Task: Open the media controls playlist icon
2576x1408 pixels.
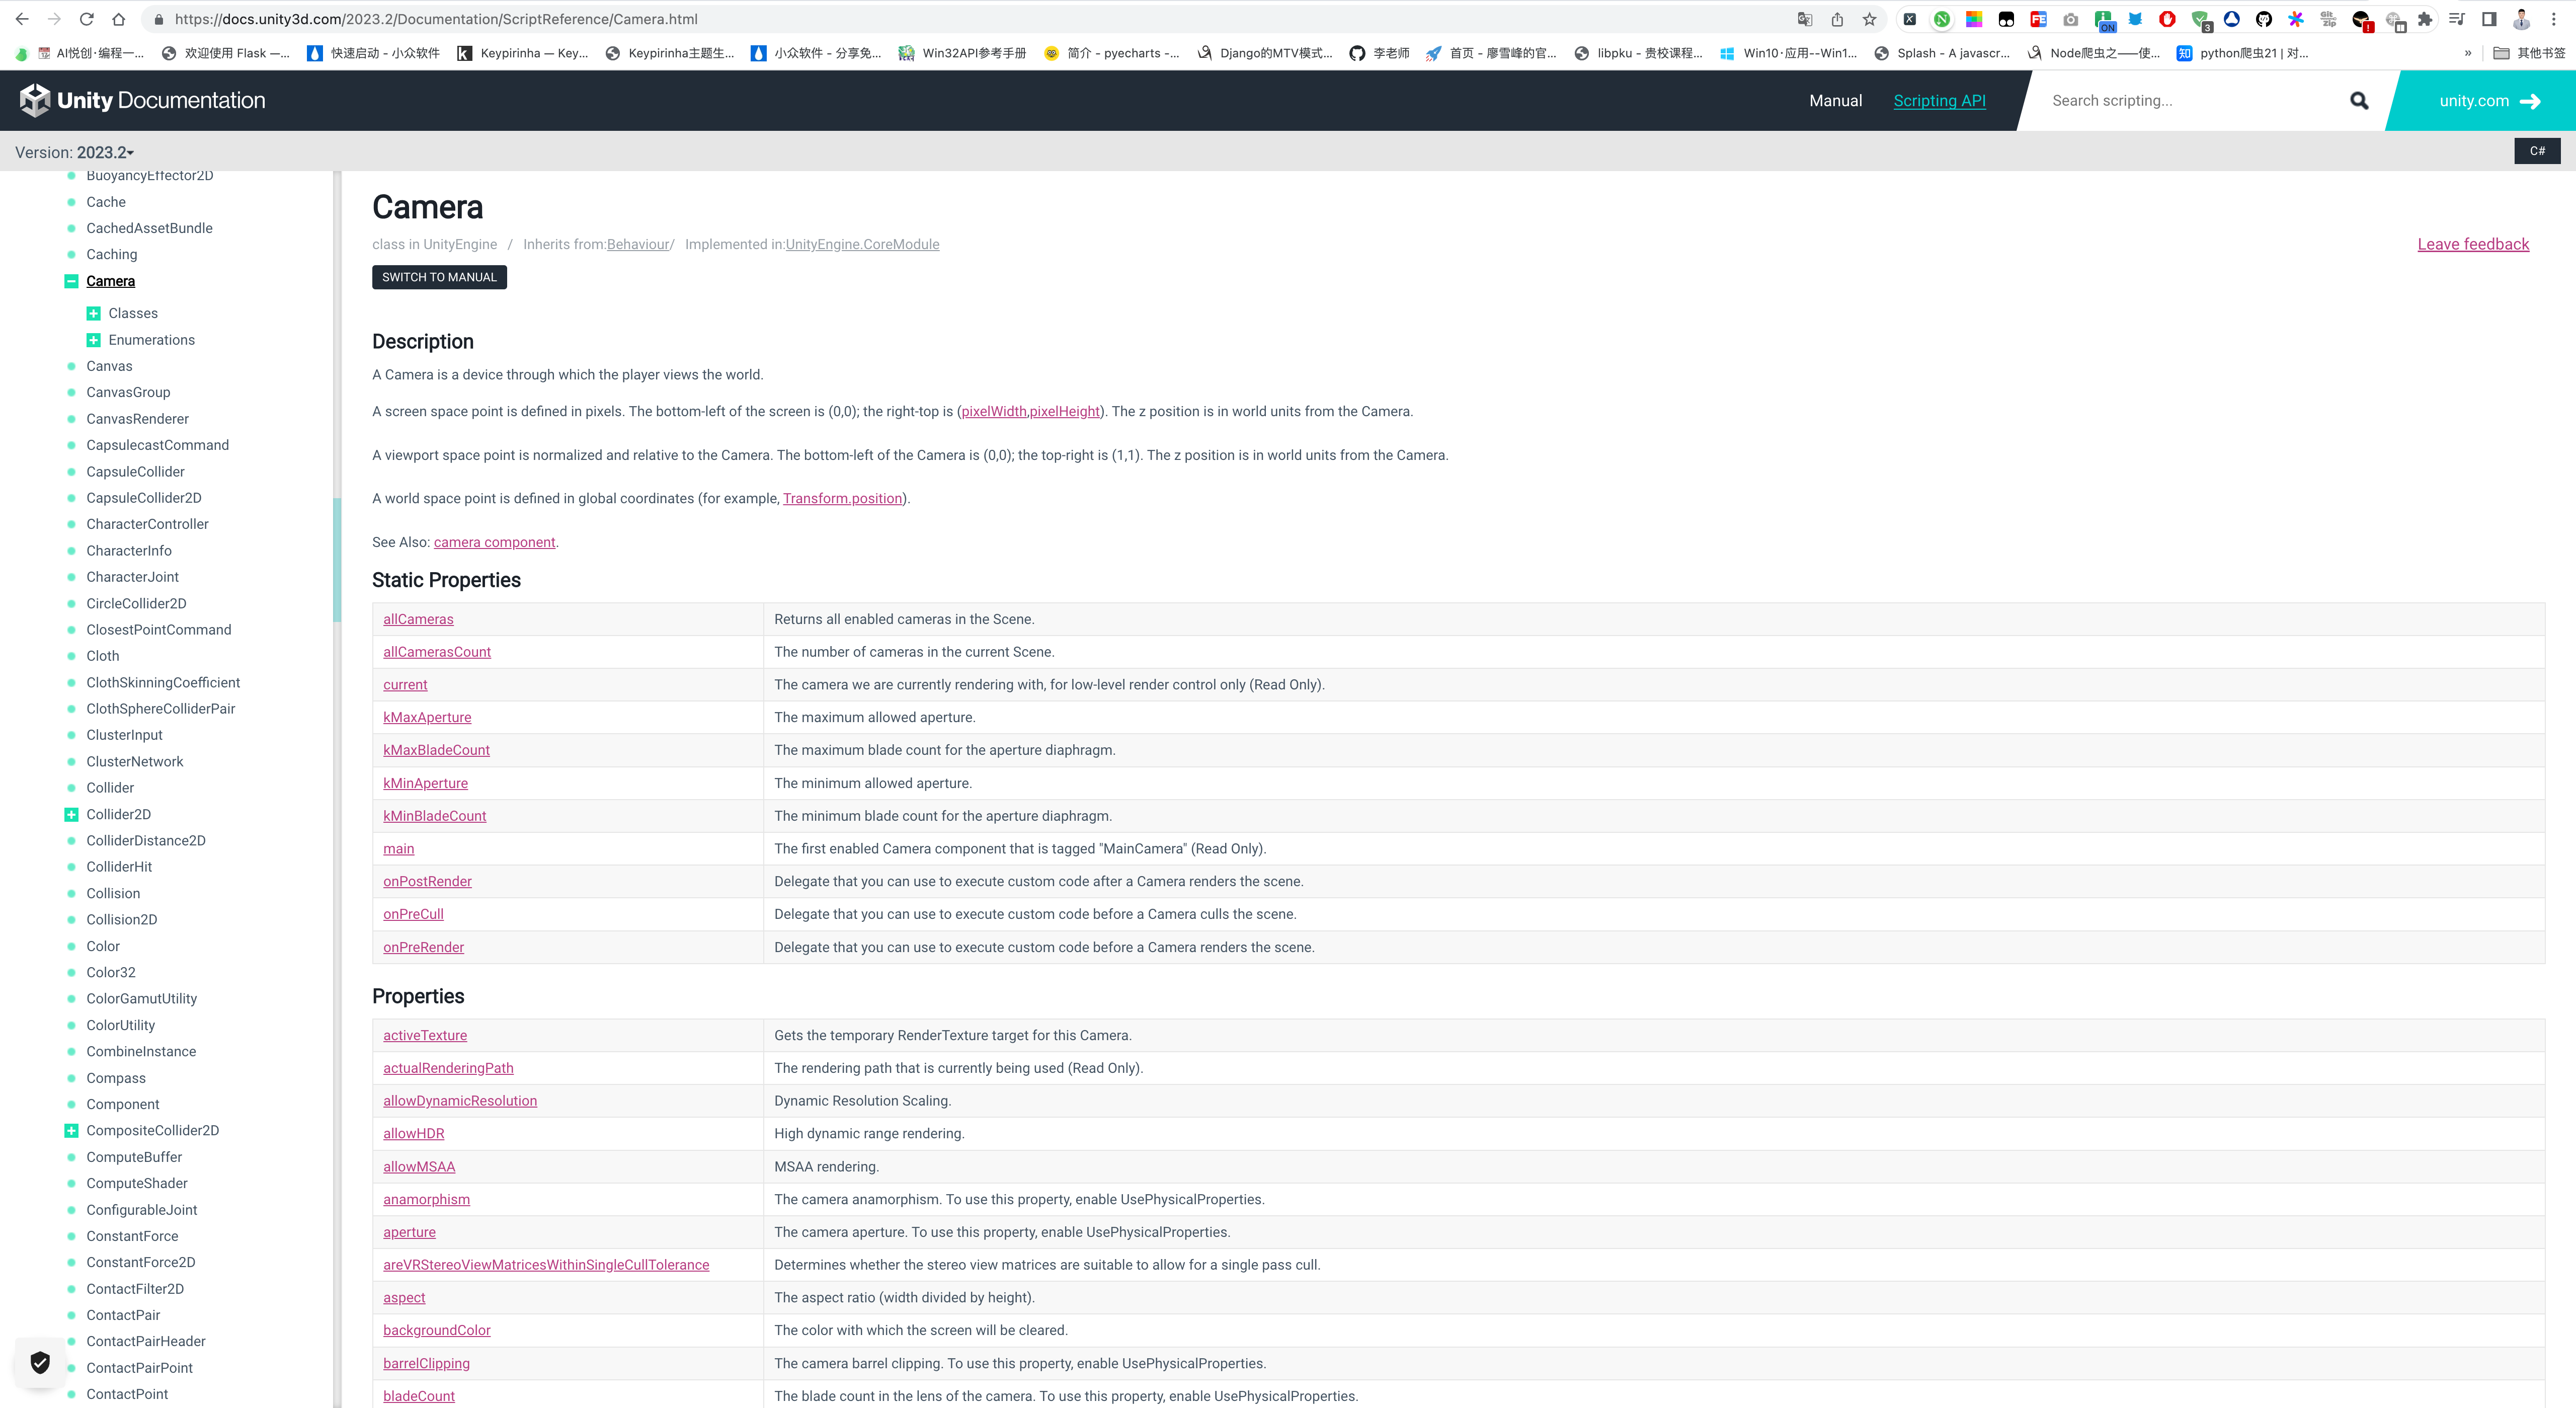Action: tap(2457, 19)
